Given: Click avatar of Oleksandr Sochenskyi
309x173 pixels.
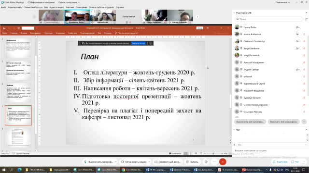Looking at the screenshot, I should (x=237, y=41).
